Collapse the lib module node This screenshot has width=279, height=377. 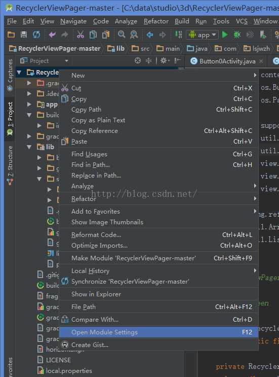pos(29,147)
